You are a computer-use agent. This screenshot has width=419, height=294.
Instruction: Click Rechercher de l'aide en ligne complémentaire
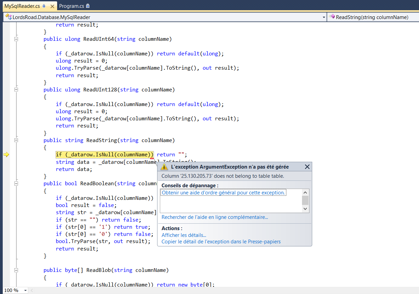pyautogui.click(x=215, y=217)
